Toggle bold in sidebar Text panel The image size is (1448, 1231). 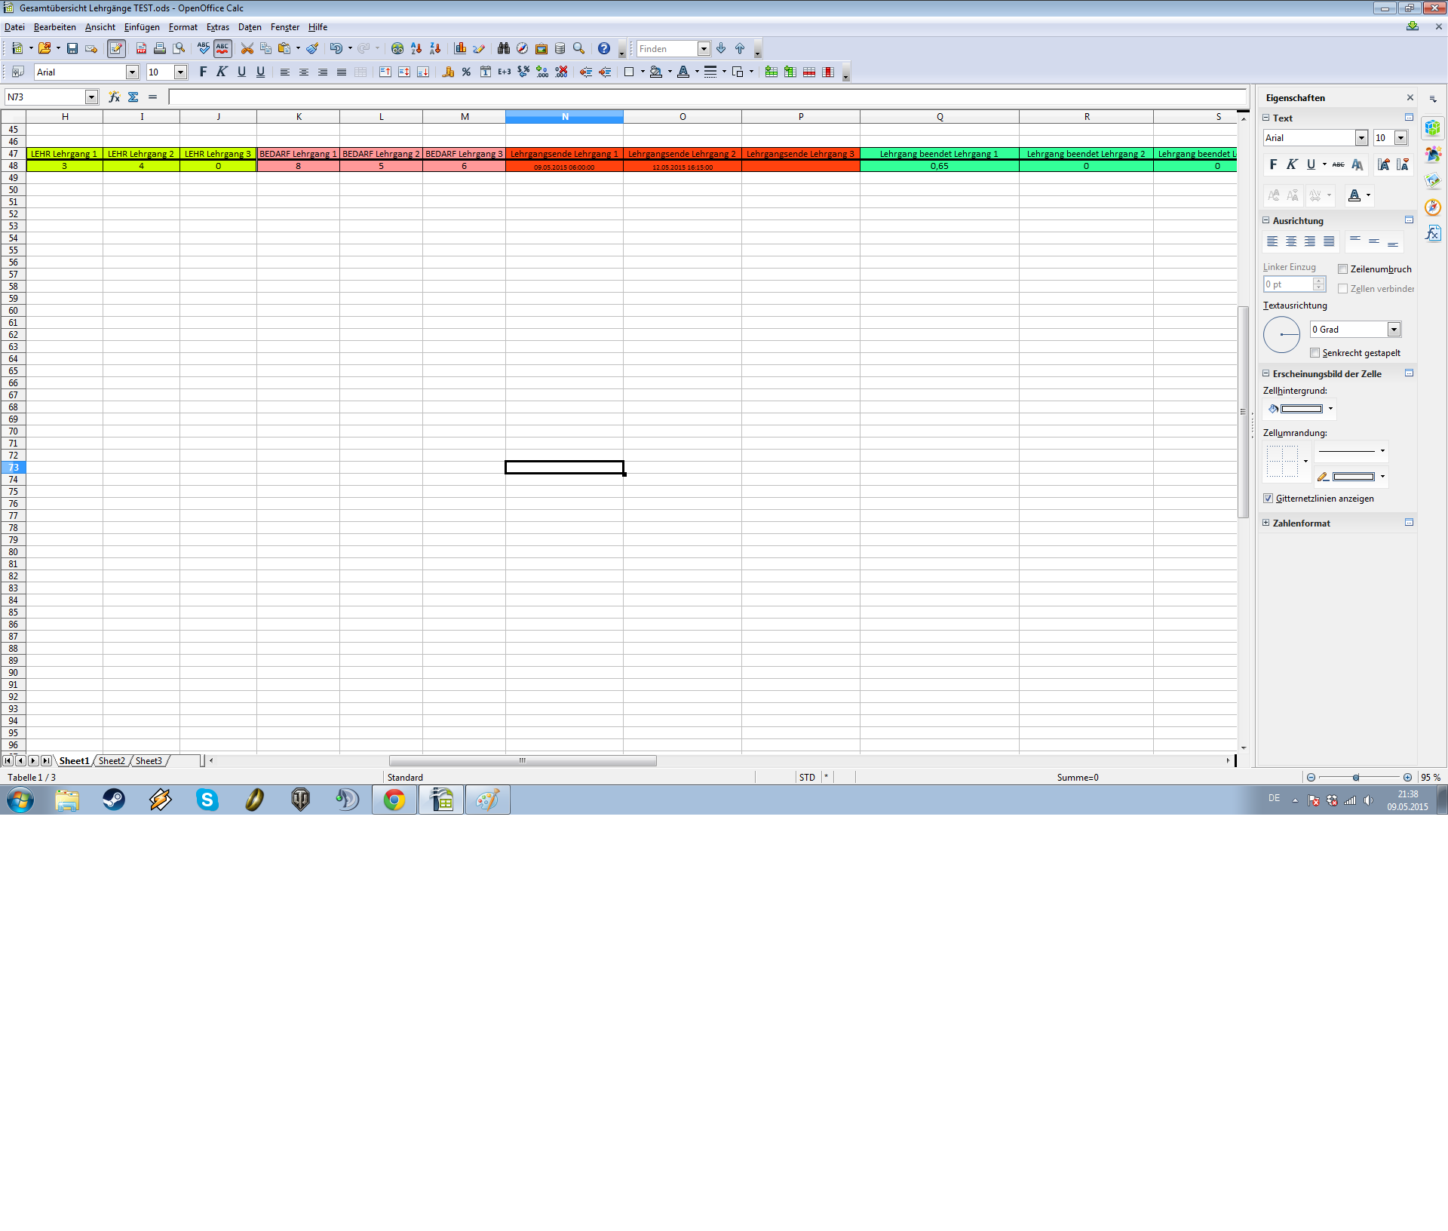[1274, 164]
